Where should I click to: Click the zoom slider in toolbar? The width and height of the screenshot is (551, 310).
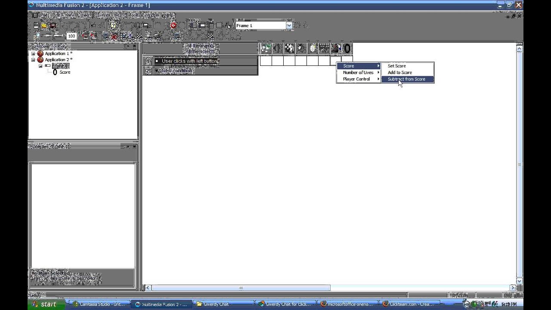[x=54, y=36]
